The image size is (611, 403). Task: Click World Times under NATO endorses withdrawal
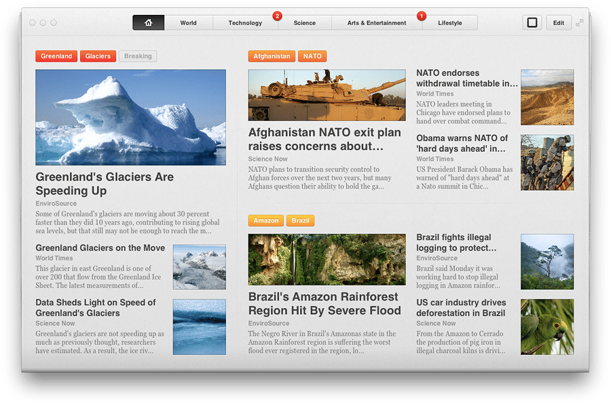(435, 94)
